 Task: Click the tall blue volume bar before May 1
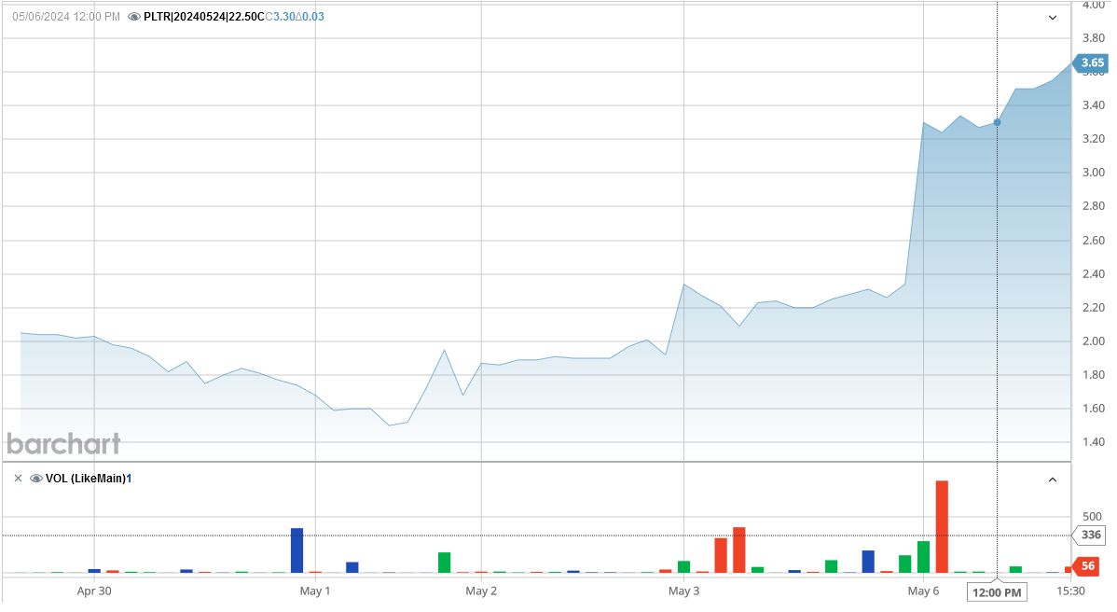pyautogui.click(x=297, y=550)
